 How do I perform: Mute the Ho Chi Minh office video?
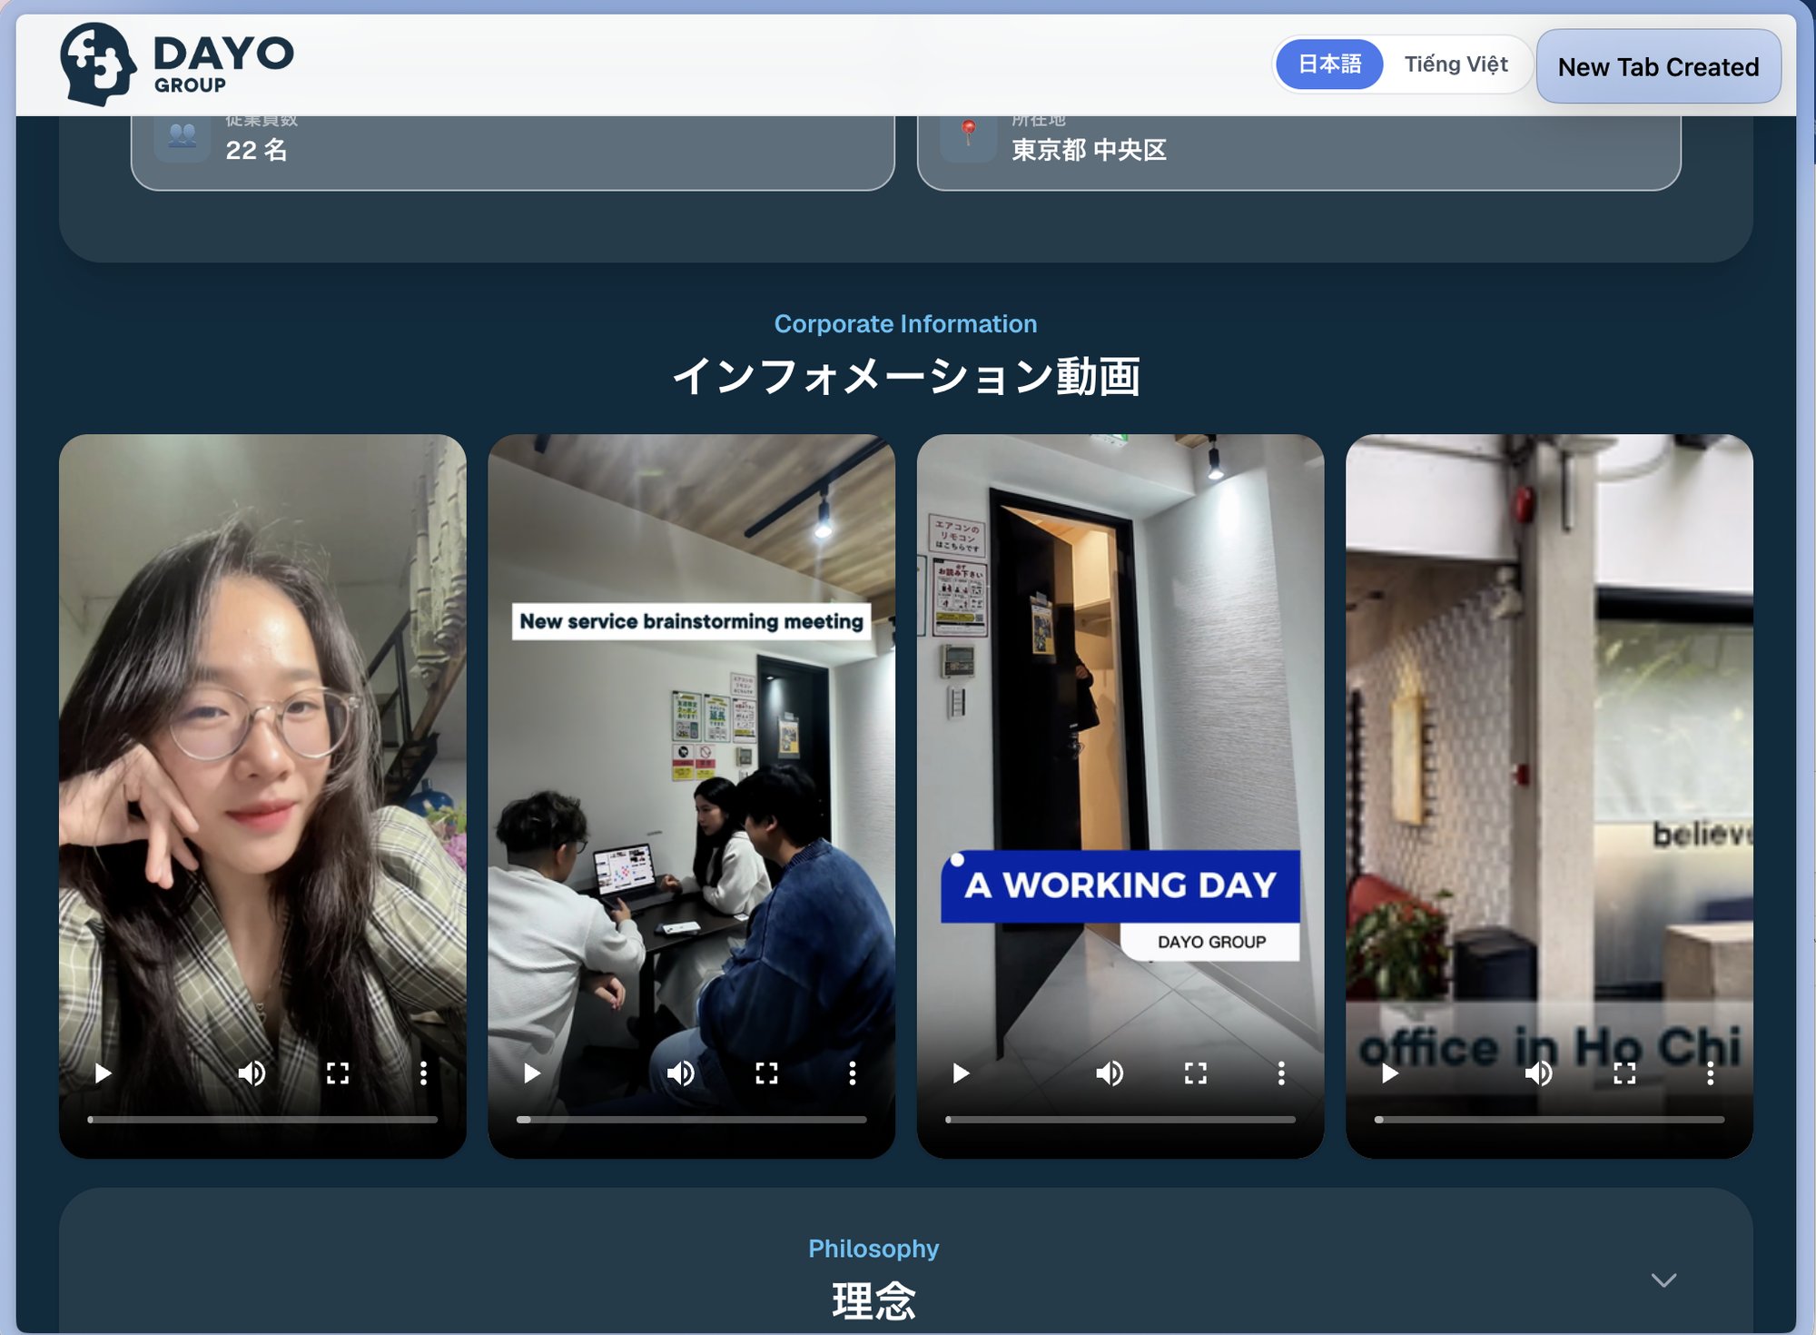1538,1073
